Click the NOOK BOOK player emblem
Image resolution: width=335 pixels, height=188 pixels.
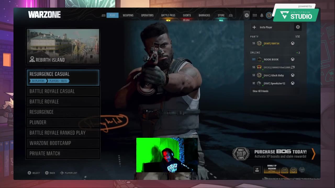259,59
